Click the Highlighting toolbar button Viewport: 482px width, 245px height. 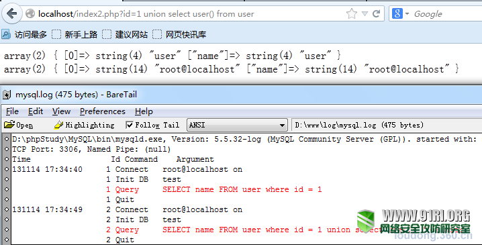pyautogui.click(x=84, y=125)
